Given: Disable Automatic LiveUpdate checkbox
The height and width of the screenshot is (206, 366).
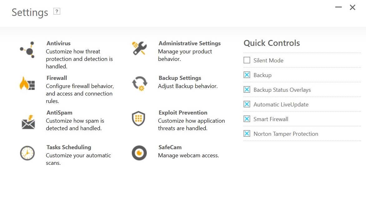Looking at the screenshot, I should pyautogui.click(x=247, y=104).
